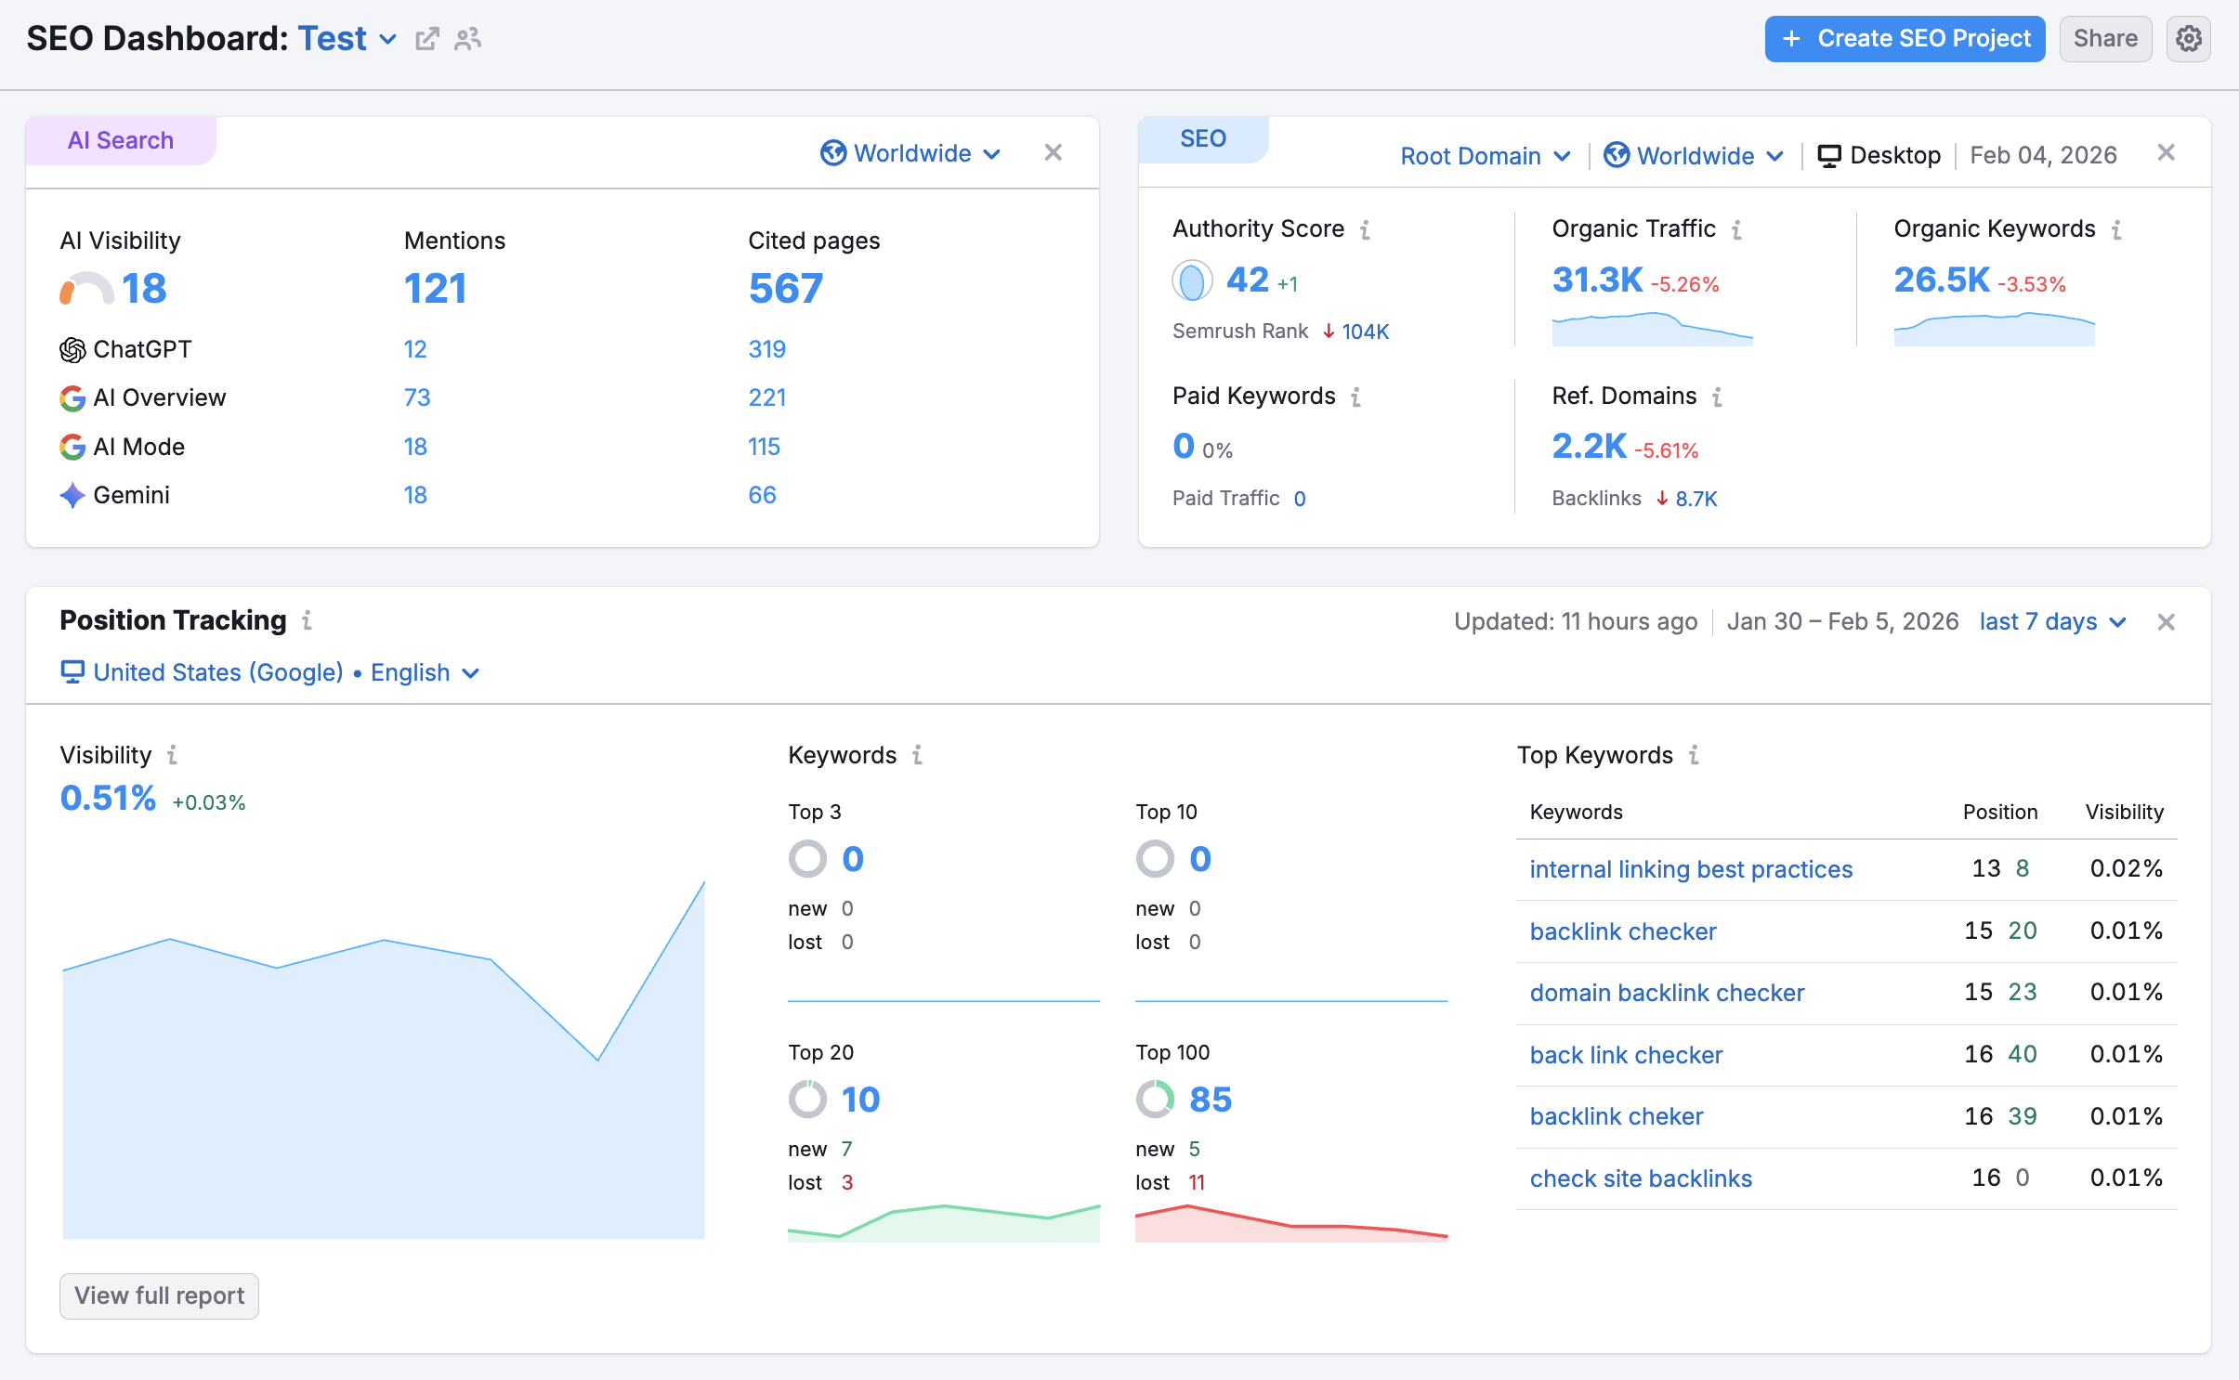Open the backlink checker keyword link
The height and width of the screenshot is (1380, 2239).
pos(1622,931)
